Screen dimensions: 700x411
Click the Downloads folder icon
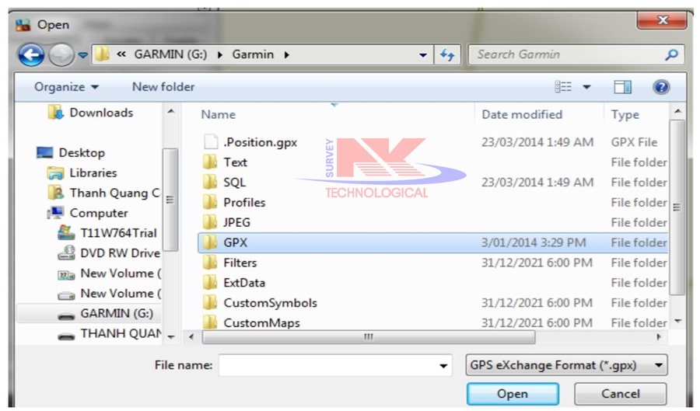click(x=56, y=113)
